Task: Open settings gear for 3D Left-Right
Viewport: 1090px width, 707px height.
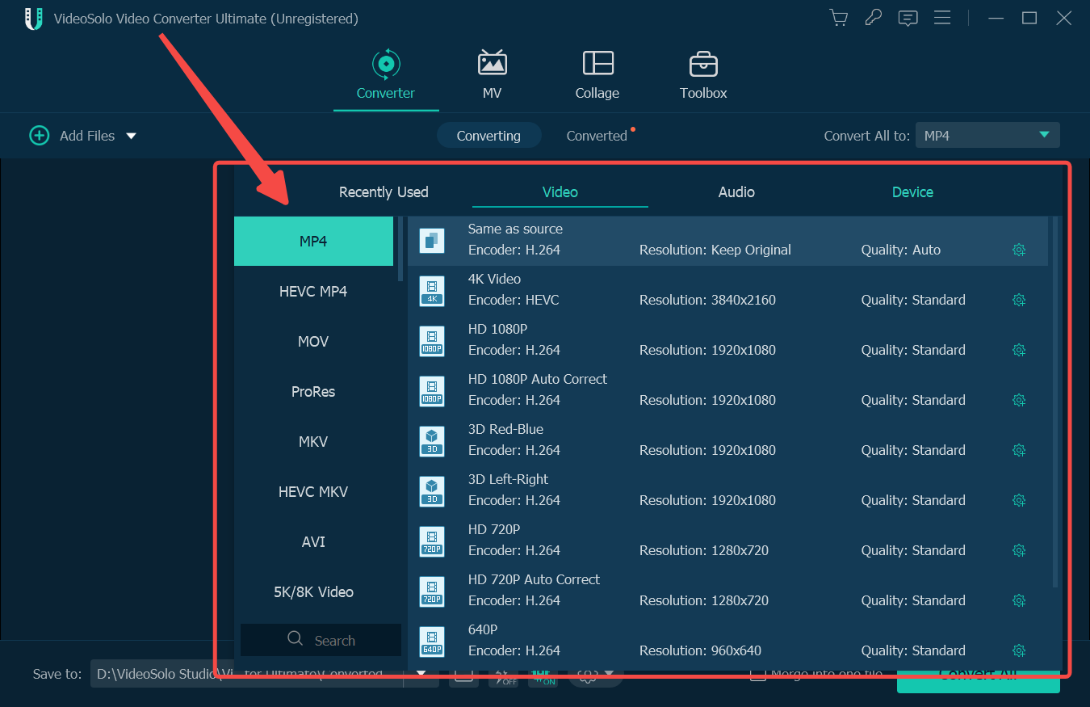Action: 1019,500
